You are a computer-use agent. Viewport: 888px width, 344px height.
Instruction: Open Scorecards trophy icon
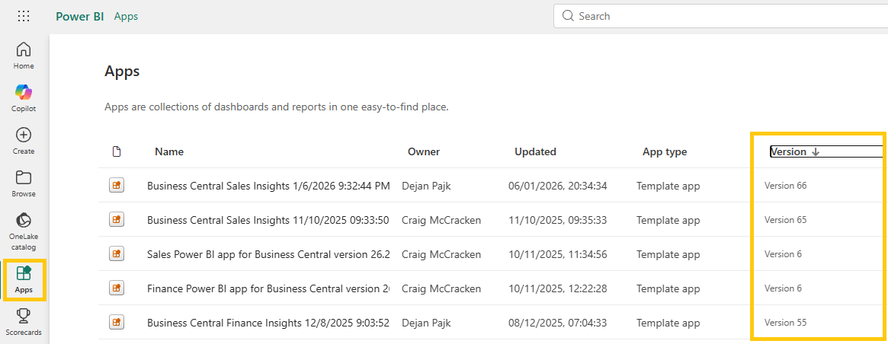(24, 321)
